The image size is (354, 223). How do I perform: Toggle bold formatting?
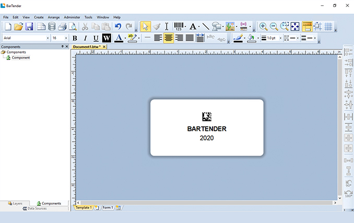coord(75,38)
